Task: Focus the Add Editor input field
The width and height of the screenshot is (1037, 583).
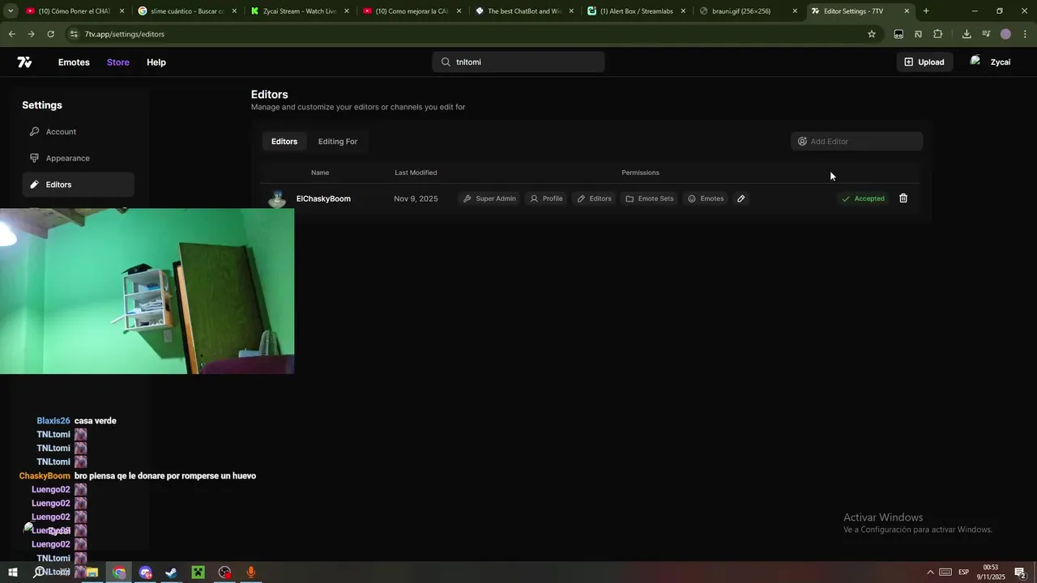Action: pos(856,141)
